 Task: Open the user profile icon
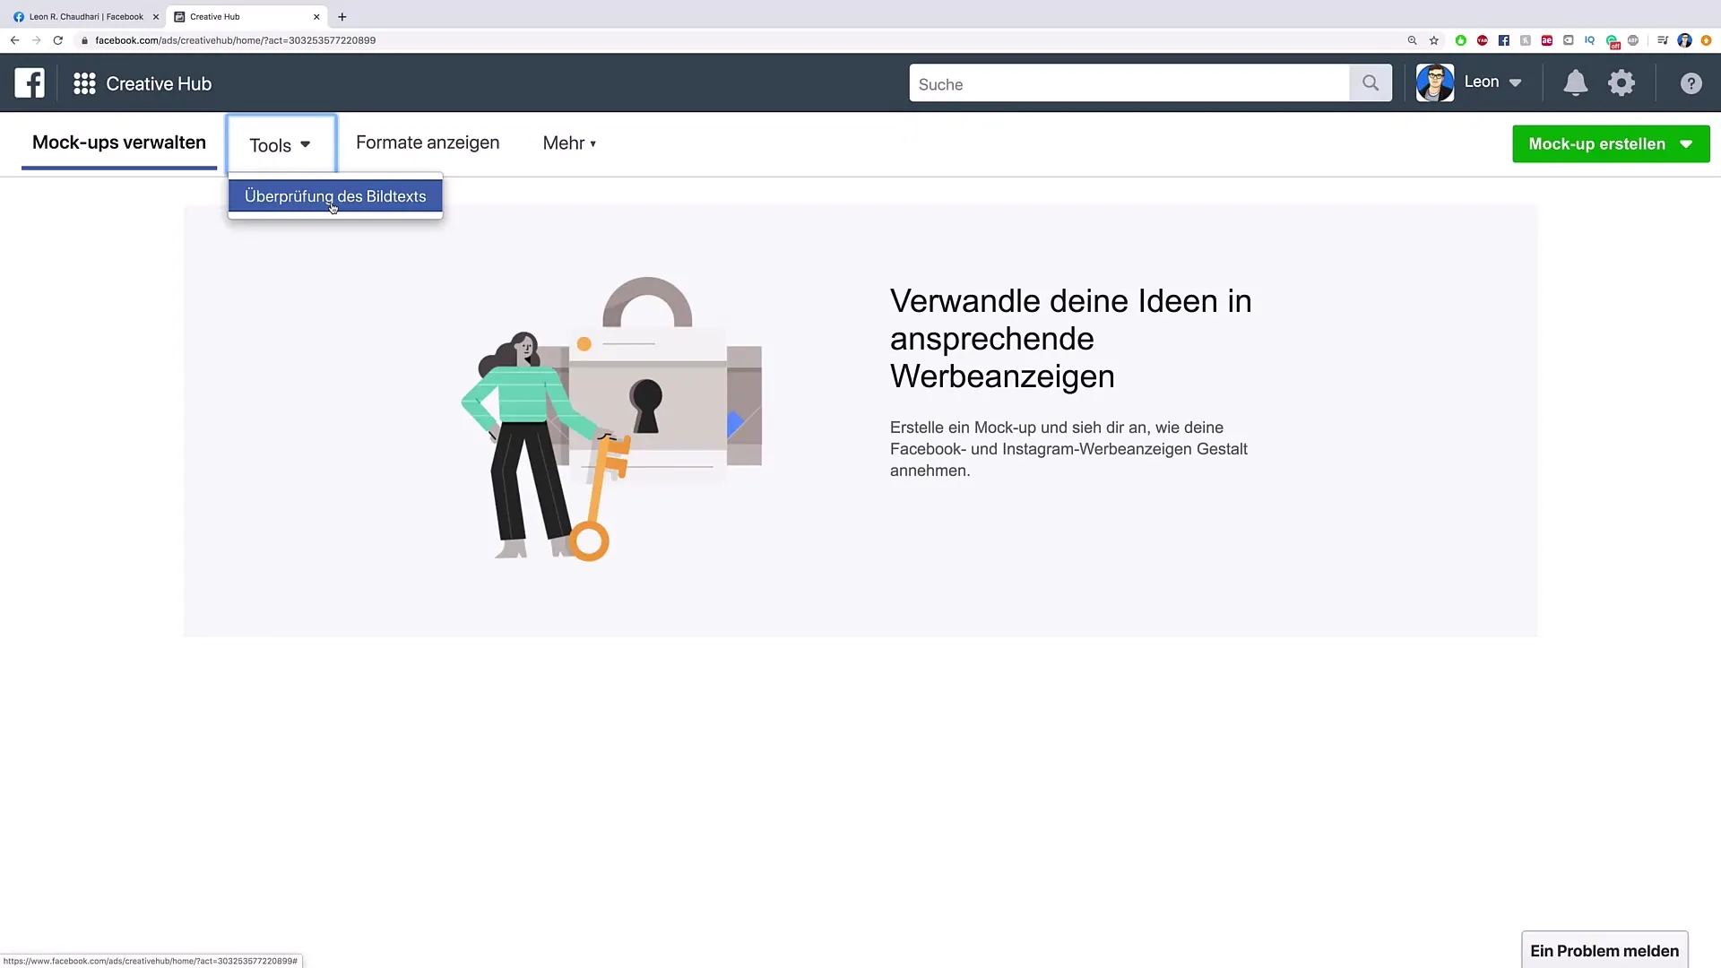tap(1434, 82)
